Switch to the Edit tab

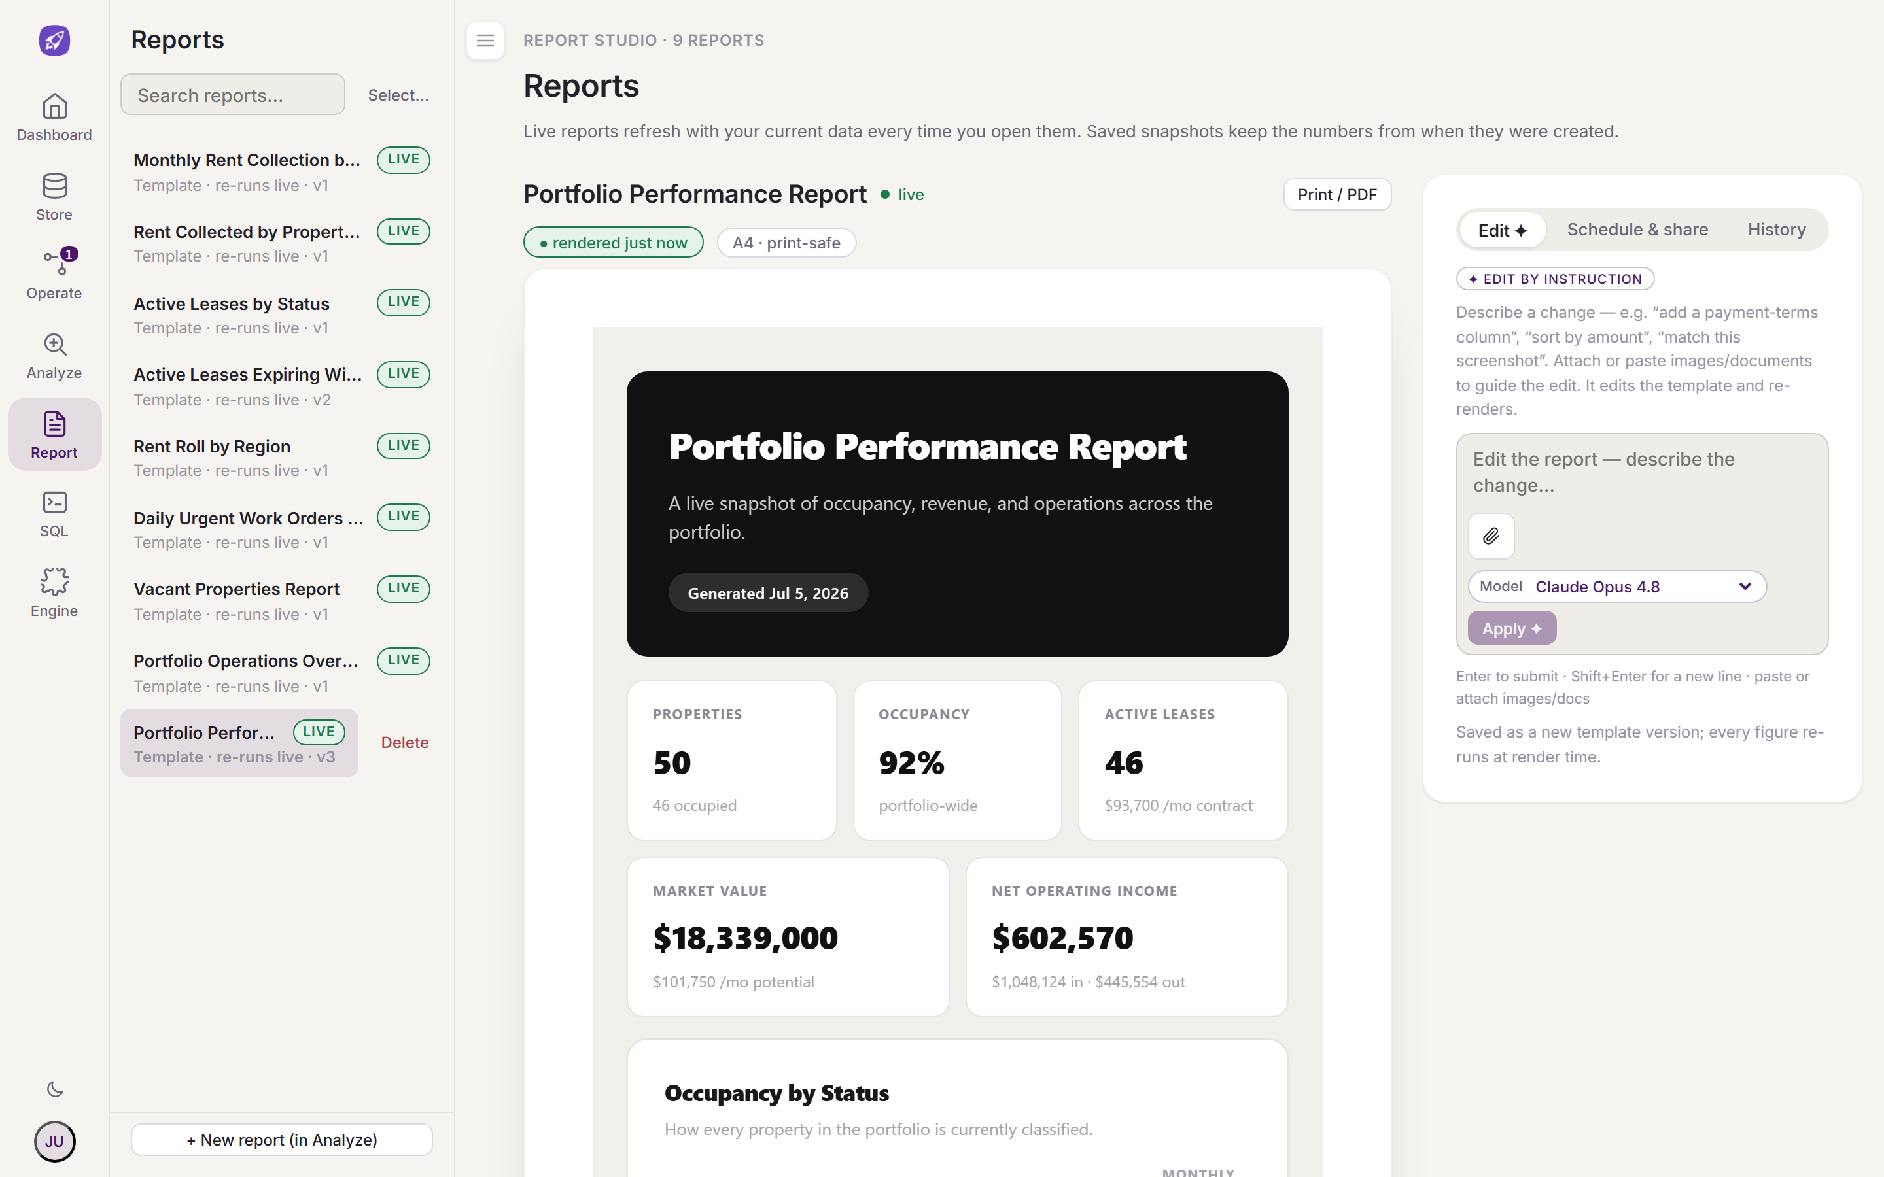coord(1503,230)
